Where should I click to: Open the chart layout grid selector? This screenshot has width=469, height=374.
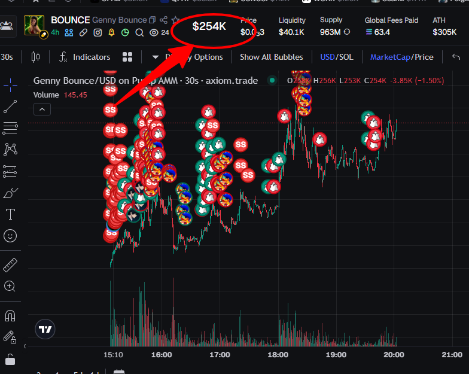tap(127, 57)
